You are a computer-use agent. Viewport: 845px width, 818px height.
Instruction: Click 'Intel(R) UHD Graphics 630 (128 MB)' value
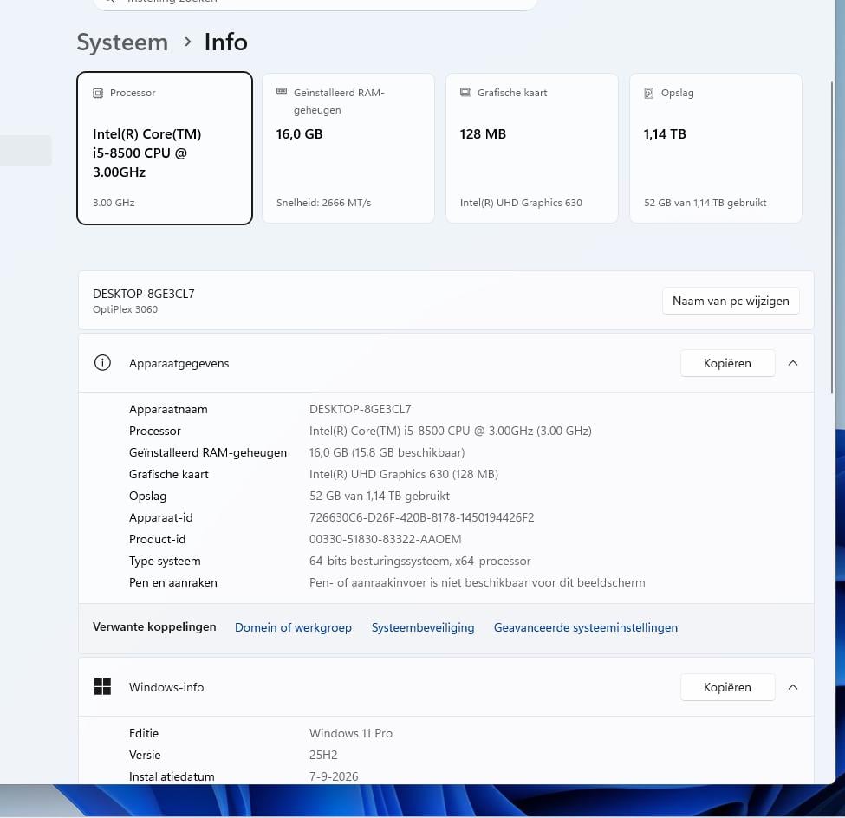click(404, 474)
